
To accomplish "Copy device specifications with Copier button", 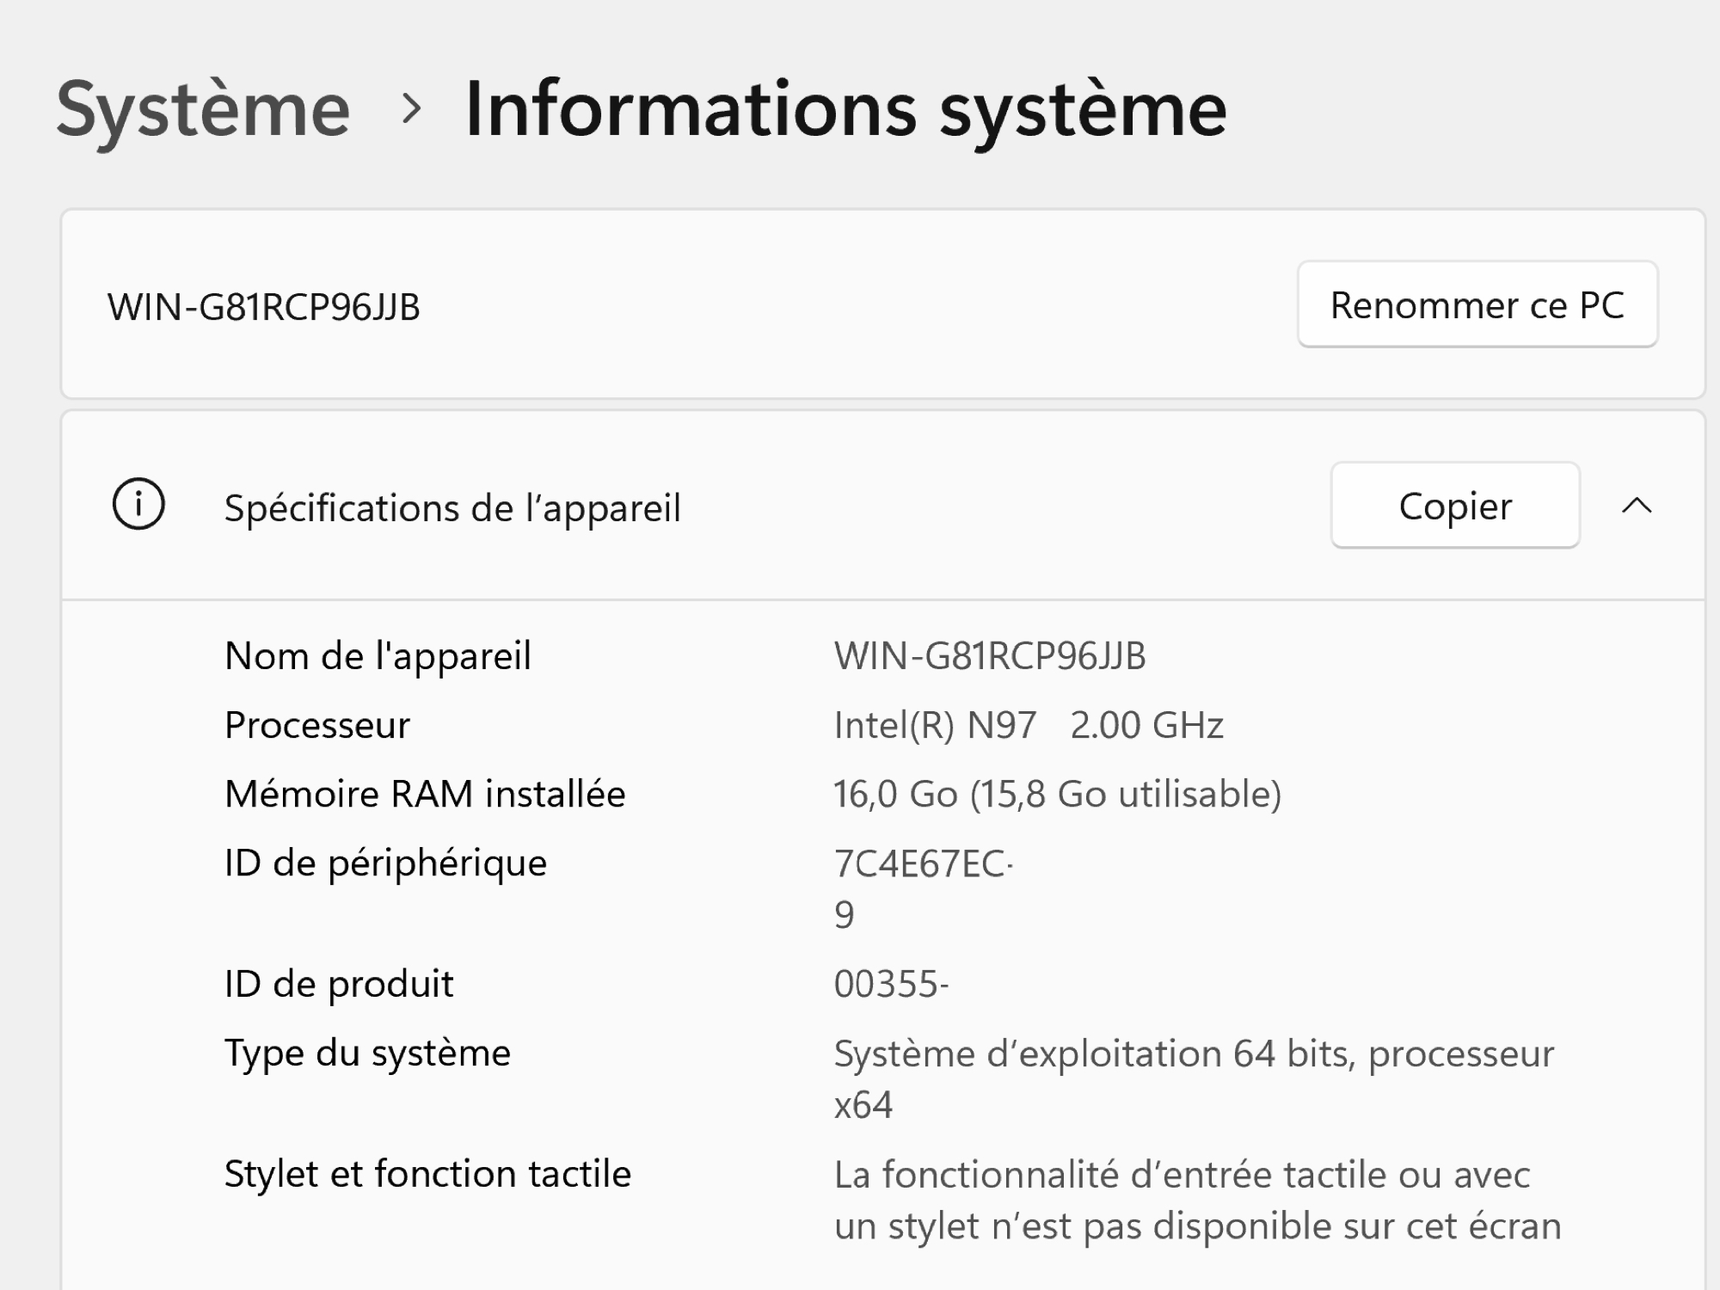I will tap(1455, 505).
